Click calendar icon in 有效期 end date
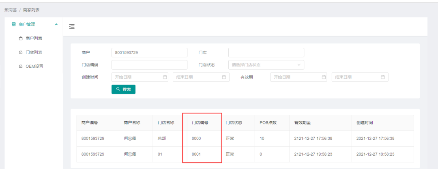Image resolution: width=438 pixels, height=169 pixels. pyautogui.click(x=382, y=77)
